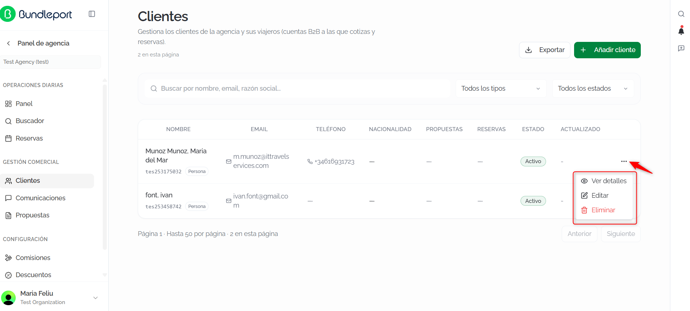This screenshot has height=311, width=690.
Task: Click the Siguiente pagination button
Action: pos(621,234)
